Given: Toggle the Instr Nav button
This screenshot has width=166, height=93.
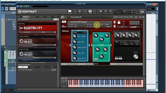Looking at the screenshot, I should tap(56, 19).
